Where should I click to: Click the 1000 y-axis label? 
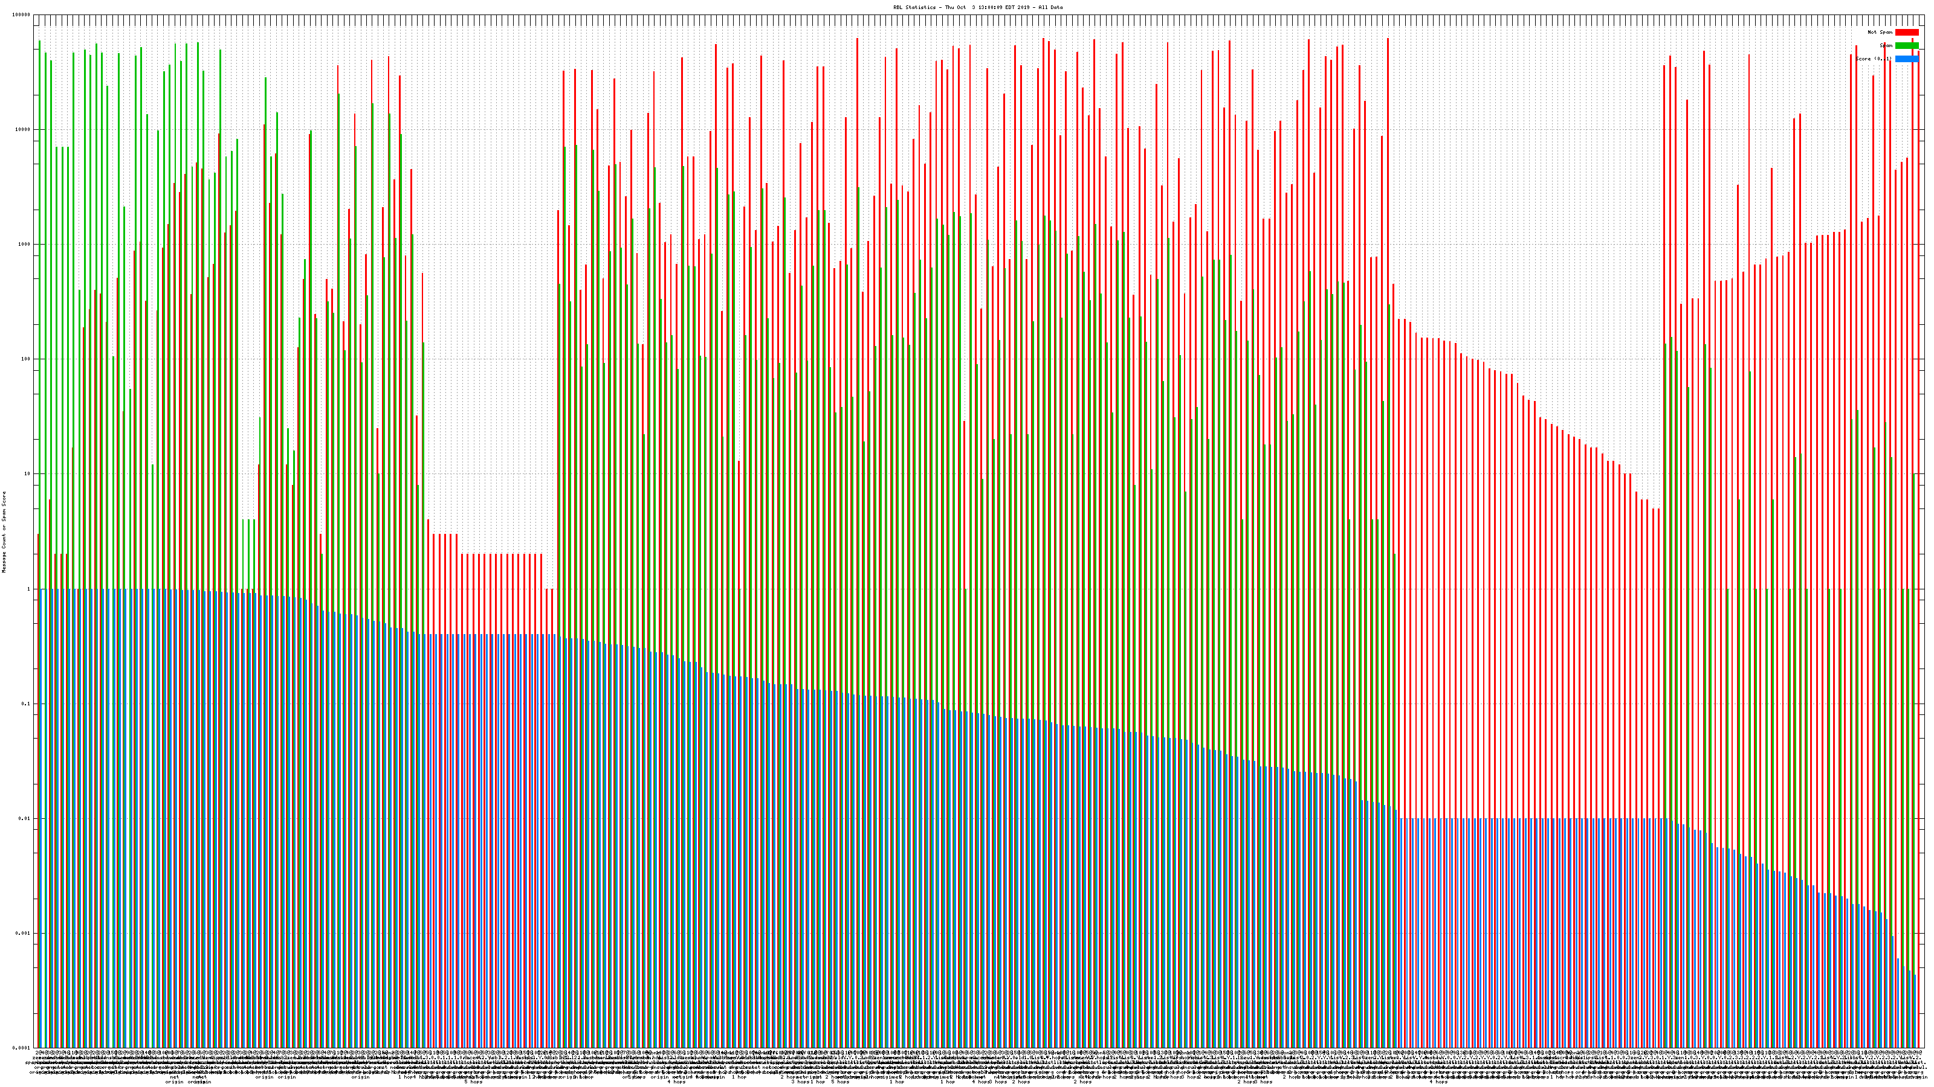point(25,245)
